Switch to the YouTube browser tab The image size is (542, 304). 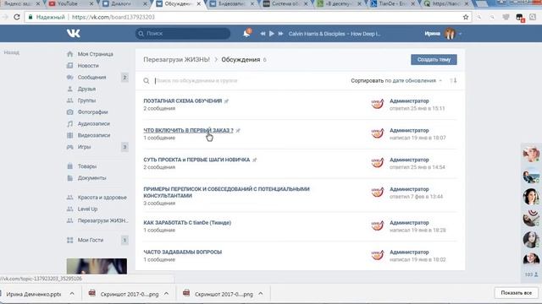(68, 3)
